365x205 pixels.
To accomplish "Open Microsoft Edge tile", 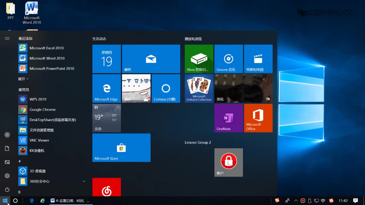I will tap(107, 89).
